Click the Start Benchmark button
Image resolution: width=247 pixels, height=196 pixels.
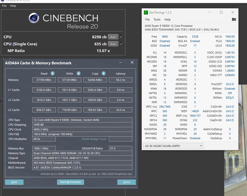[x=70, y=182]
